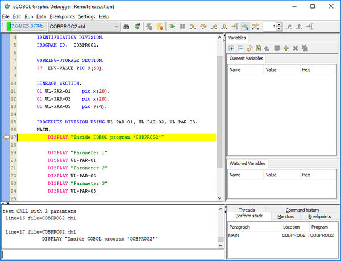Click the green plus add-variable icon
Viewport: 341px width, 261px height.
286,49
